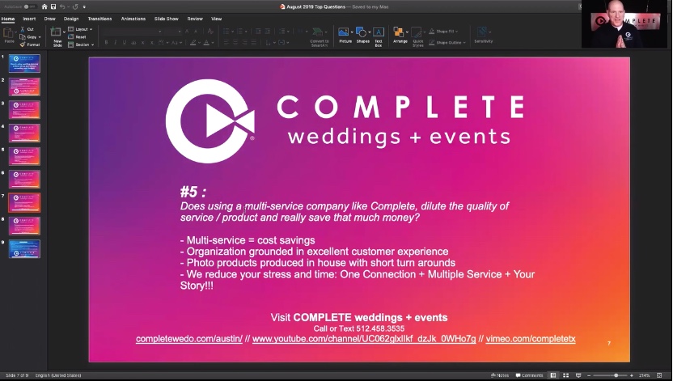Go to the Slide Show tab
The image size is (673, 381).
pyautogui.click(x=166, y=19)
